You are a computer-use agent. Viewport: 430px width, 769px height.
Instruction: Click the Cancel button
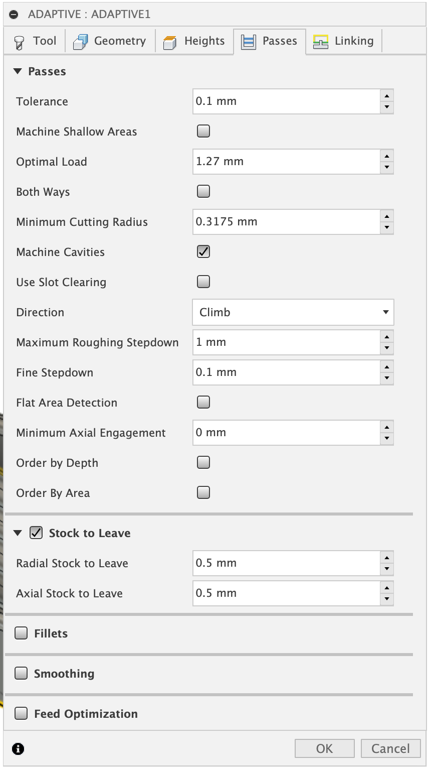point(390,748)
